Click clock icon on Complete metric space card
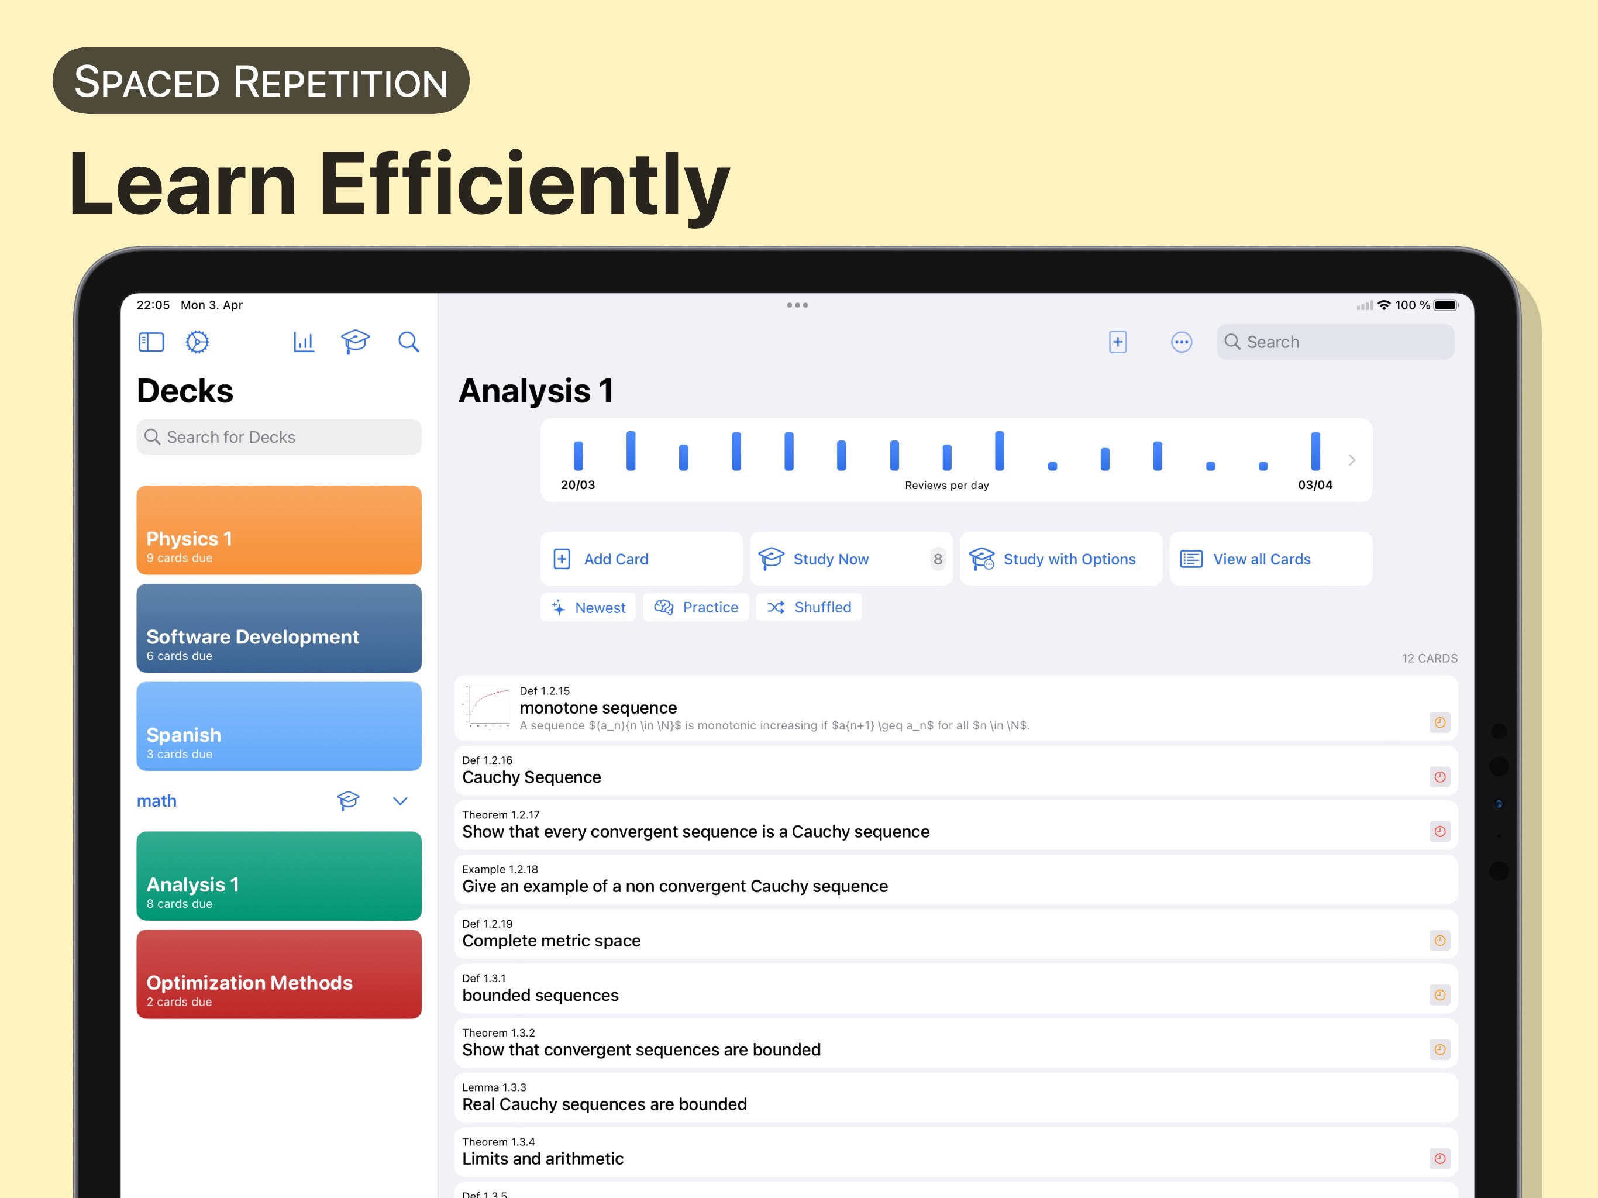Screen dimensions: 1598x1198 click(x=1440, y=941)
